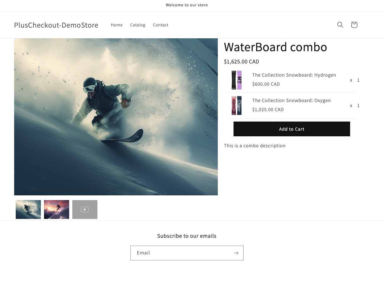Go to the Home menu item
This screenshot has width=385, height=283.
117,25
